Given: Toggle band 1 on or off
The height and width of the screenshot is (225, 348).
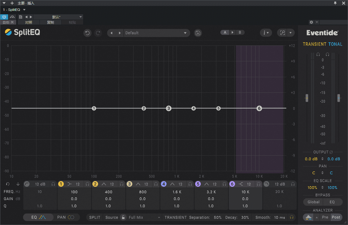Looking at the screenshot, I should click(x=61, y=184).
